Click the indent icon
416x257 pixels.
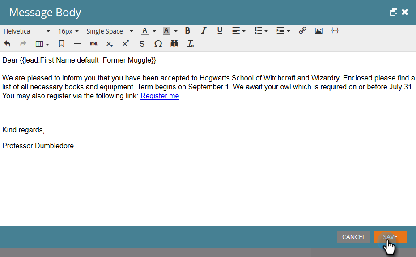click(x=280, y=31)
